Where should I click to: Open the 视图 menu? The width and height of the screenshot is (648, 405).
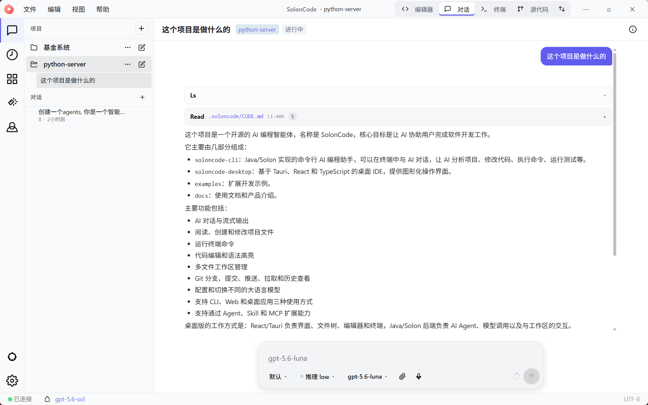click(78, 9)
